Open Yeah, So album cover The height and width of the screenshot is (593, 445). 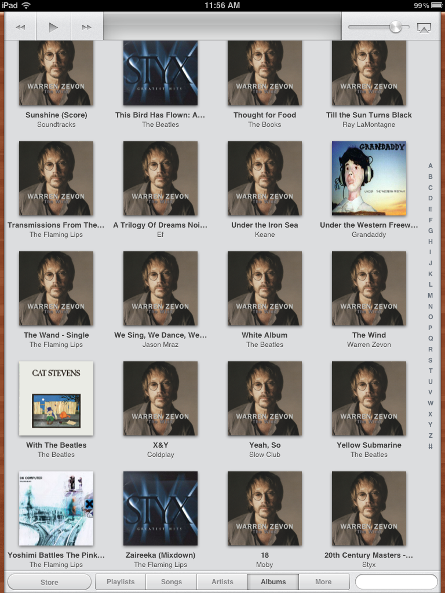point(264,398)
